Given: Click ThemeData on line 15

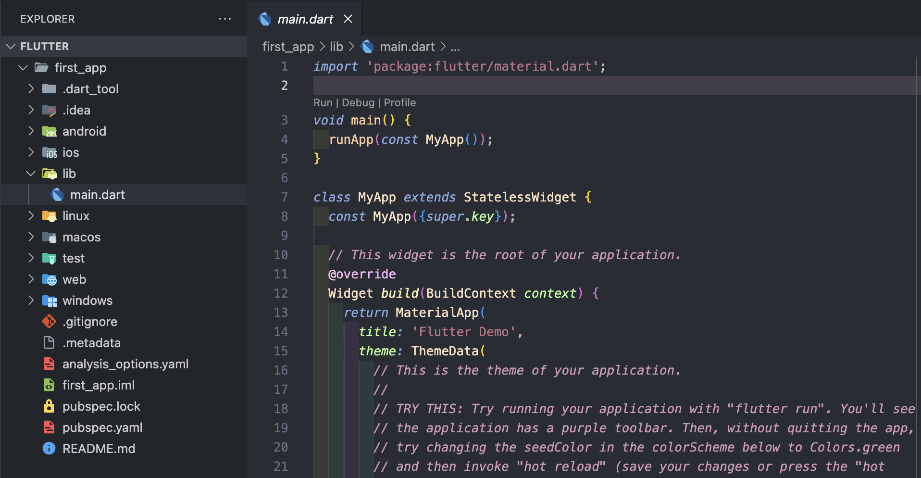Looking at the screenshot, I should pyautogui.click(x=445, y=351).
